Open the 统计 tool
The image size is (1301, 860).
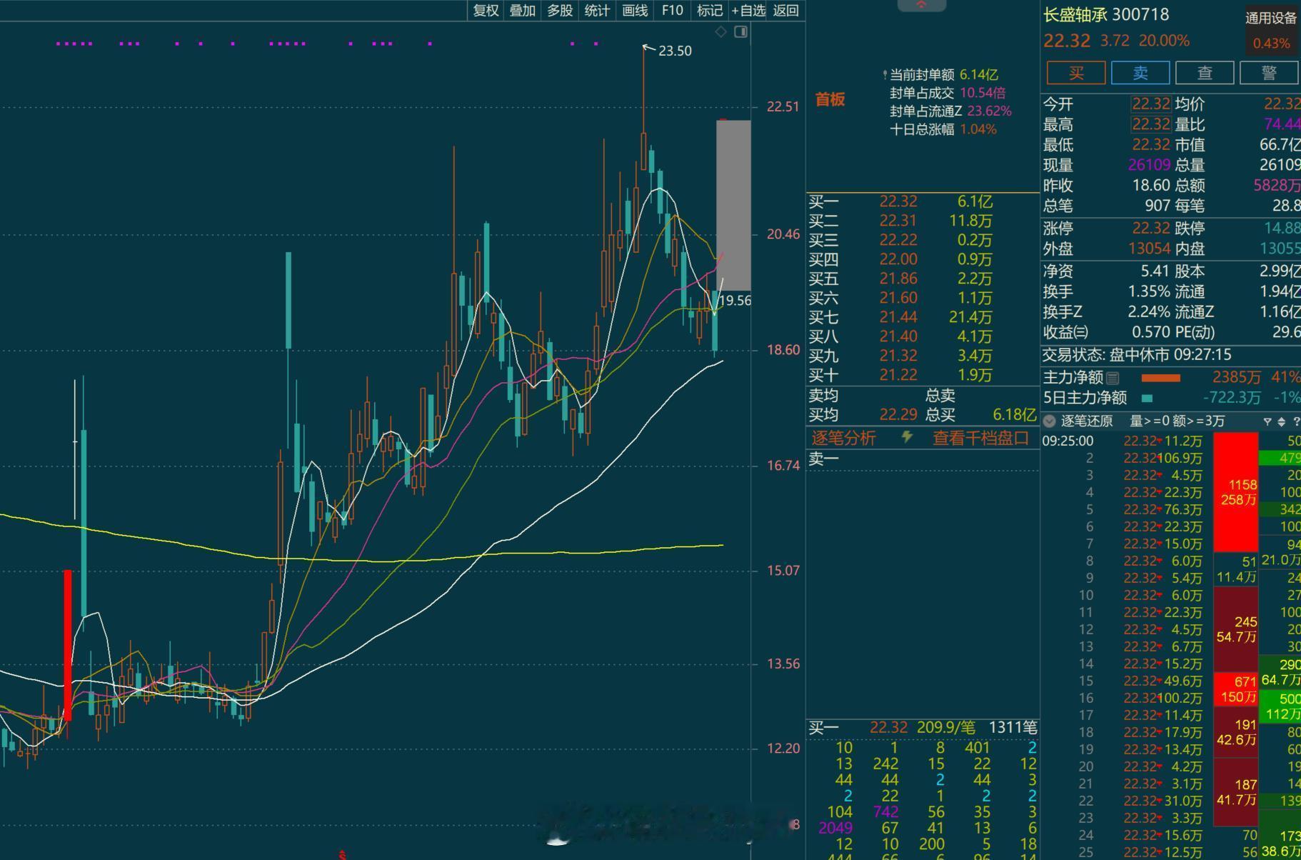pos(597,10)
